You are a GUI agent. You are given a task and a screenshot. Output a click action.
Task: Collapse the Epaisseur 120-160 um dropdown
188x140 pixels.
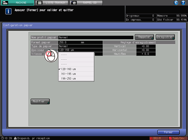(x=80, y=50)
